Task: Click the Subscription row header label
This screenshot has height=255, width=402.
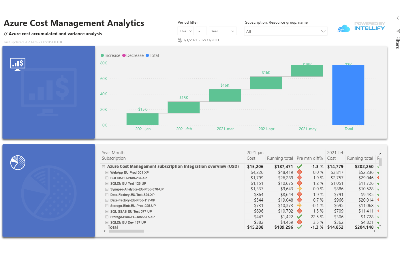Action: click(114, 158)
